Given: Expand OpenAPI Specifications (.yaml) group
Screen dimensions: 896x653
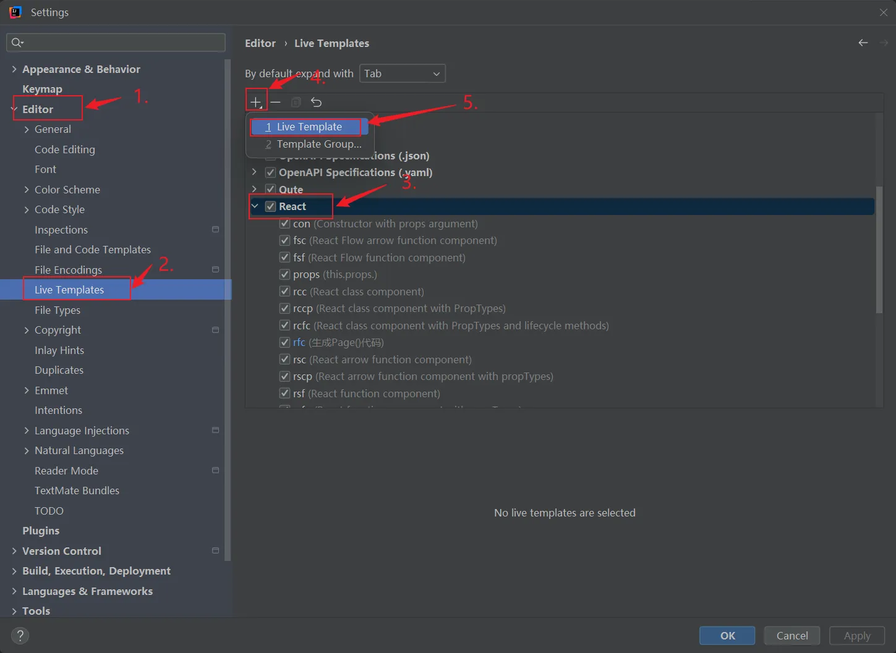Looking at the screenshot, I should (254, 172).
